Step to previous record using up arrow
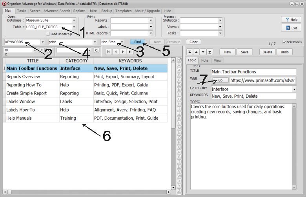Viewport: 306px width, 197px height. click(x=197, y=52)
